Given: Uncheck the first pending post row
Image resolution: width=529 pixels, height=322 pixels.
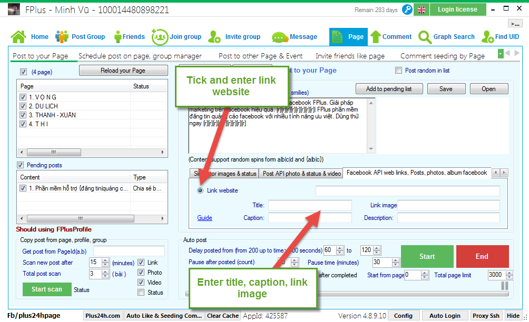Looking at the screenshot, I should pos(23,188).
